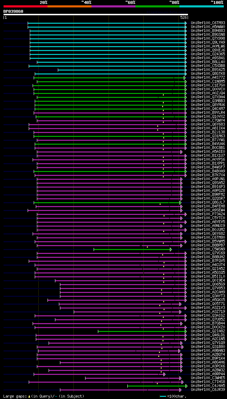
Task: Open hit UniRef100_A9PJN1
Action: point(208,179)
